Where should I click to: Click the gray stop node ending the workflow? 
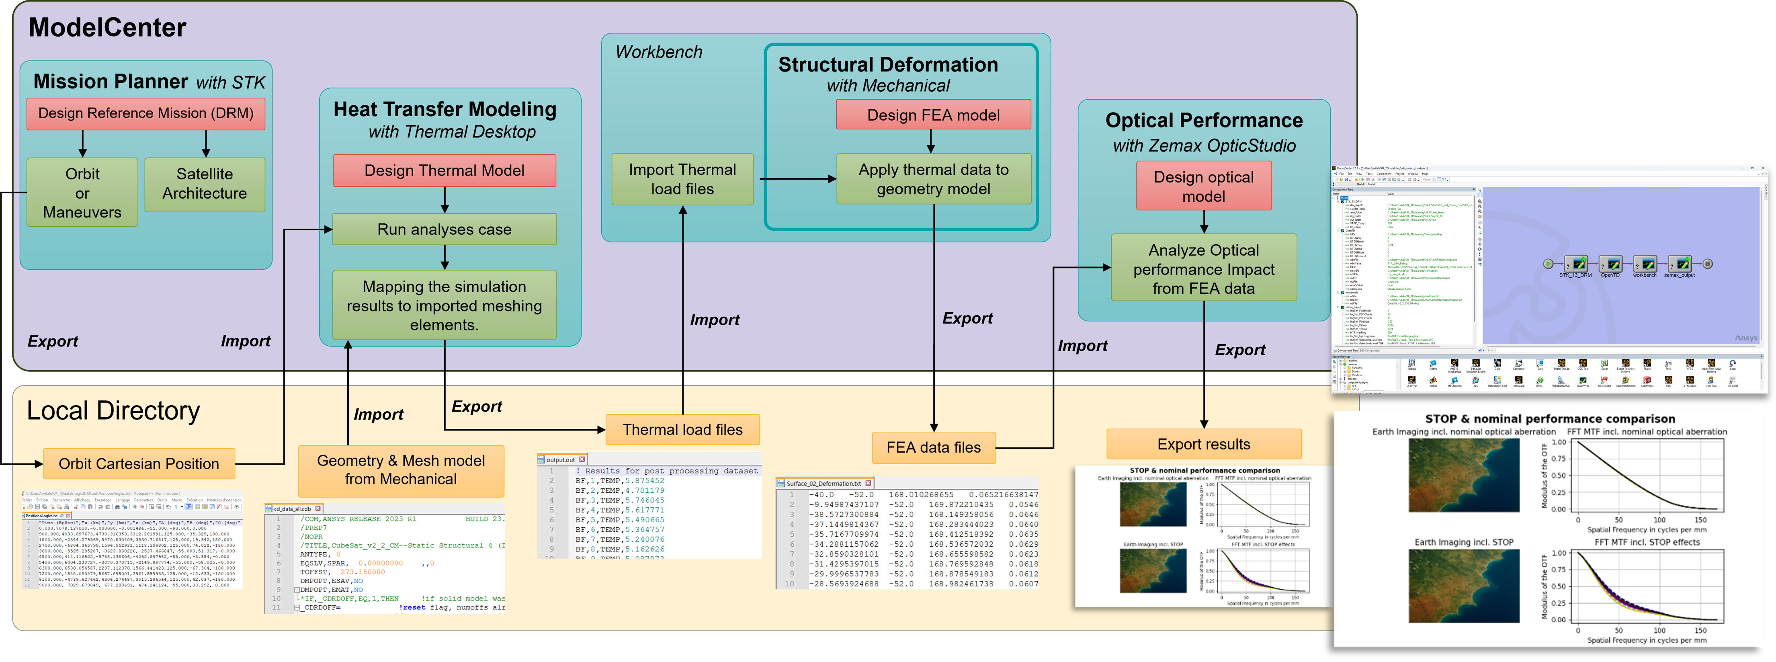(1708, 264)
